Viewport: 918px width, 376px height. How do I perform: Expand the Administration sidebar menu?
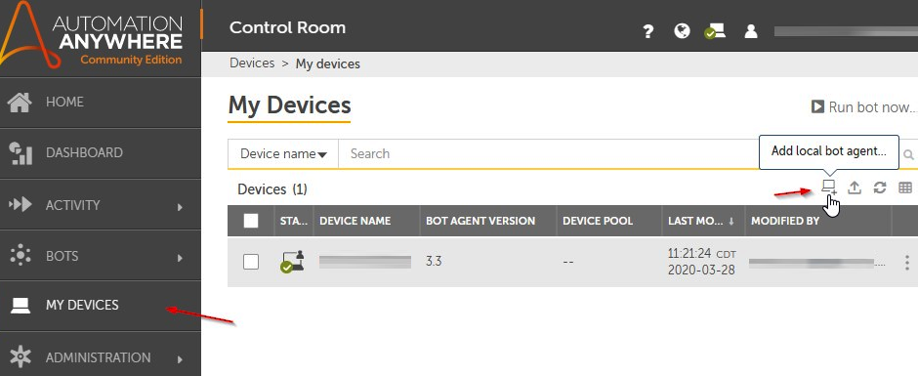(101, 357)
